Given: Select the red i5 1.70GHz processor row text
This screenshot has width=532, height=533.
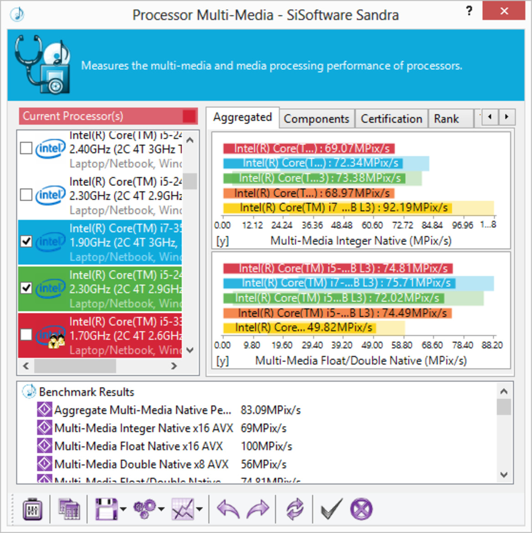Looking at the screenshot, I should (125, 335).
